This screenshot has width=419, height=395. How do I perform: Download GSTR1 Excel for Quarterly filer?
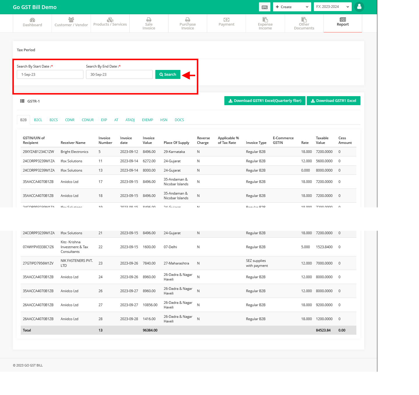[265, 100]
